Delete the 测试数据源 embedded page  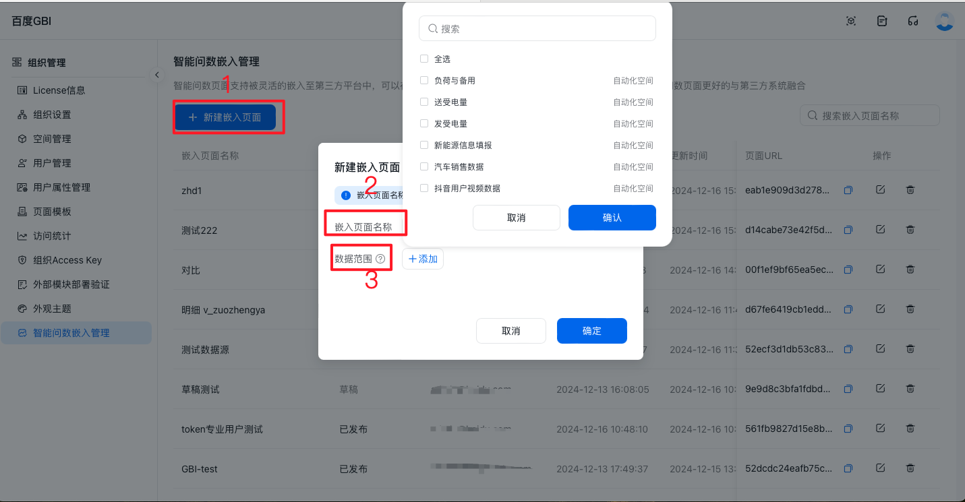(910, 349)
